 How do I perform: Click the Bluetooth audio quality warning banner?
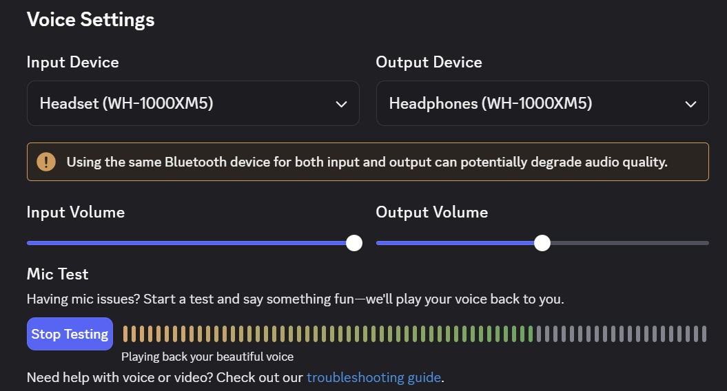tap(368, 162)
